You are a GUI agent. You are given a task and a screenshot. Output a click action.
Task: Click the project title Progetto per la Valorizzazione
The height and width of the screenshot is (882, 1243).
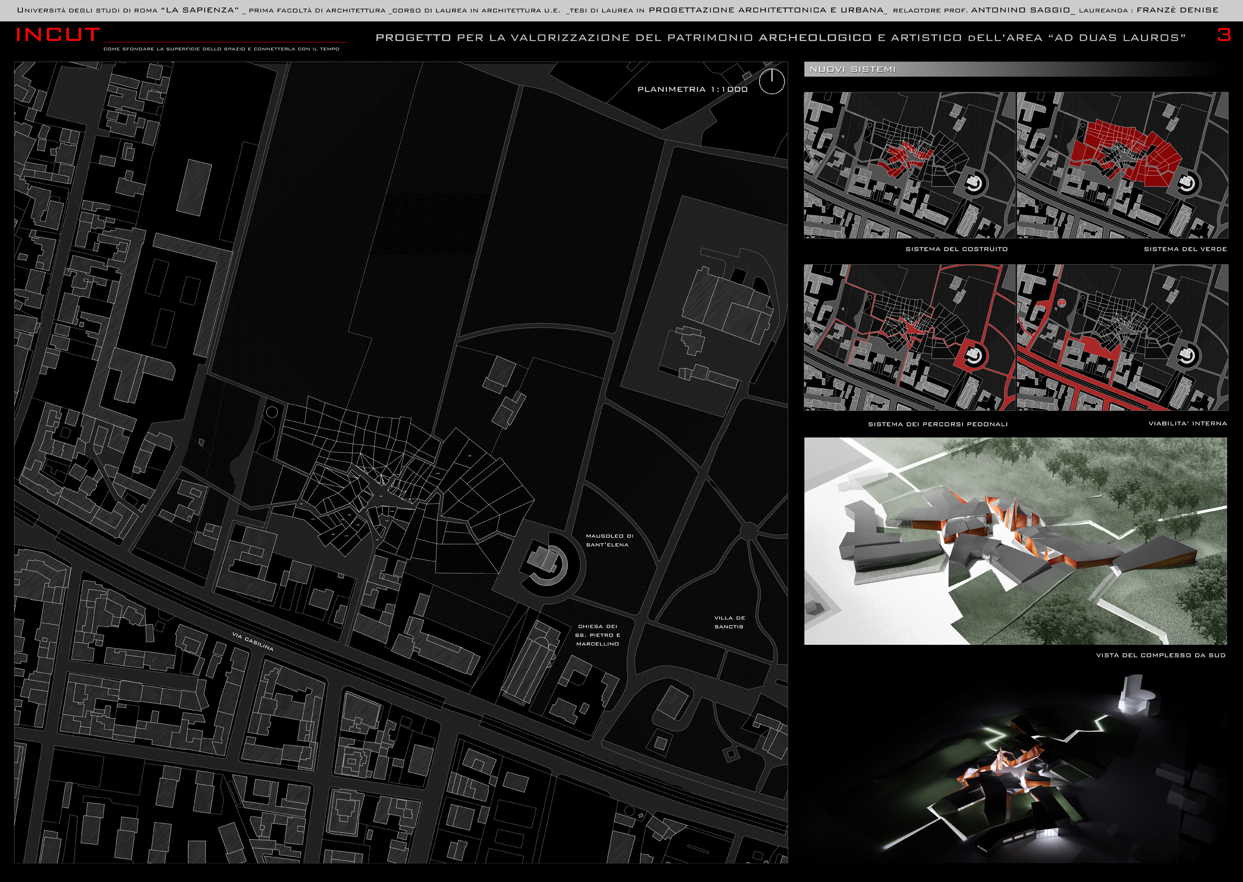pyautogui.click(x=780, y=38)
